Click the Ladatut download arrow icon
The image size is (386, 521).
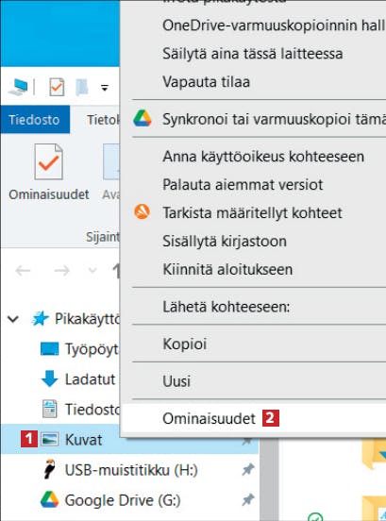pyautogui.click(x=49, y=378)
